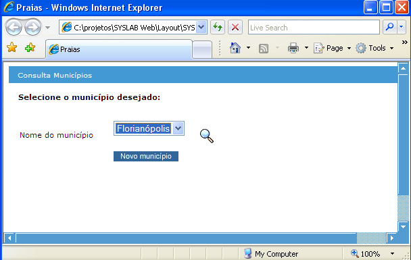Expand the address bar history dropdown

(201, 27)
